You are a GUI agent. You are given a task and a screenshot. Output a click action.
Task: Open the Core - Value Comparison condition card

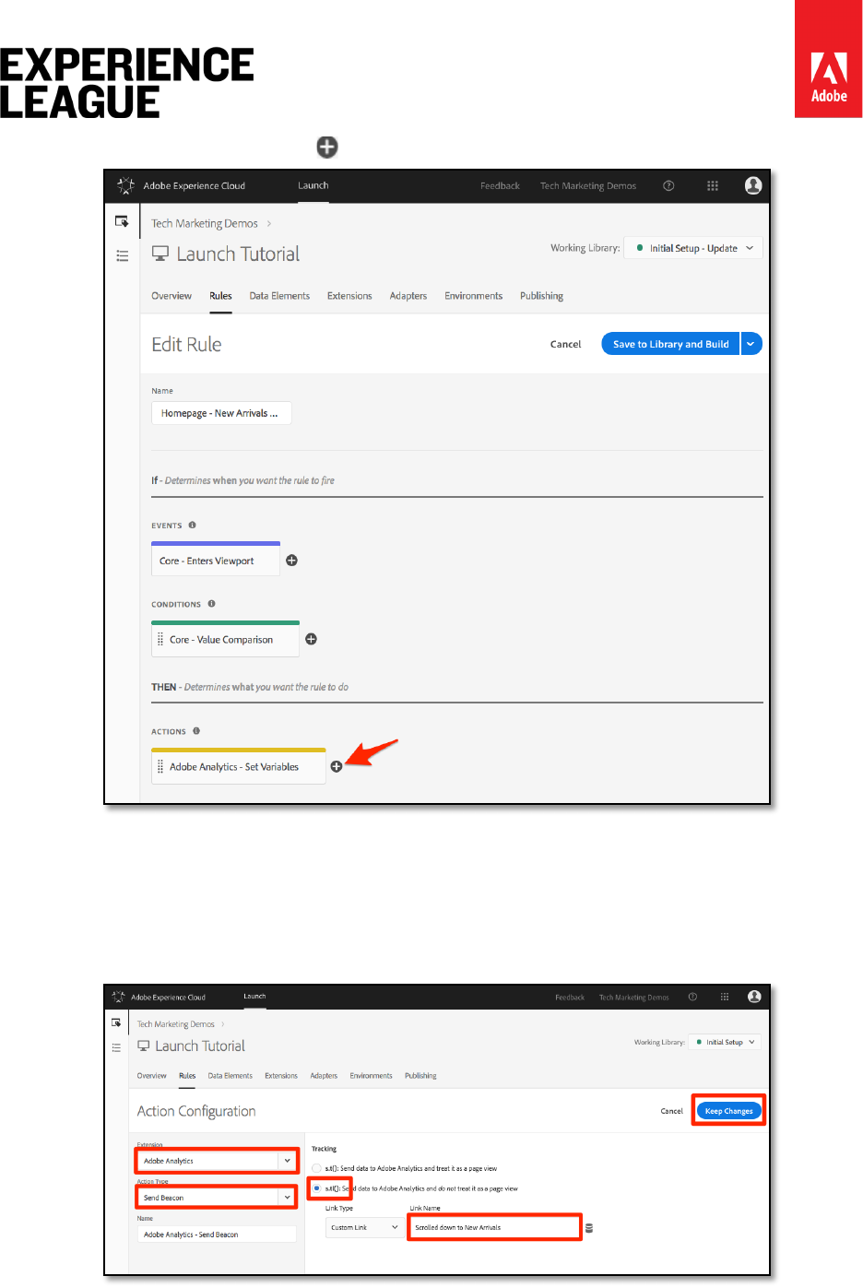coord(225,638)
